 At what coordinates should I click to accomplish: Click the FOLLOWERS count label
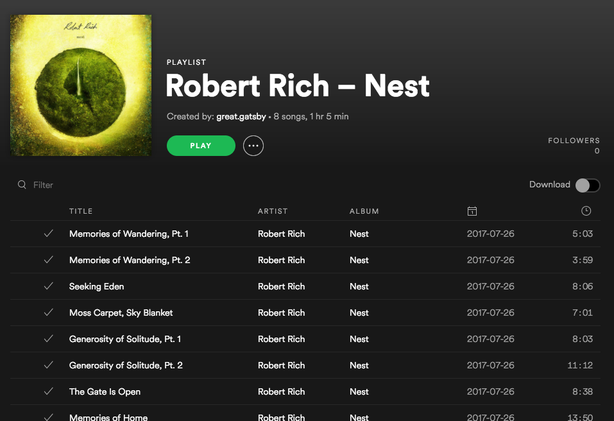click(574, 141)
